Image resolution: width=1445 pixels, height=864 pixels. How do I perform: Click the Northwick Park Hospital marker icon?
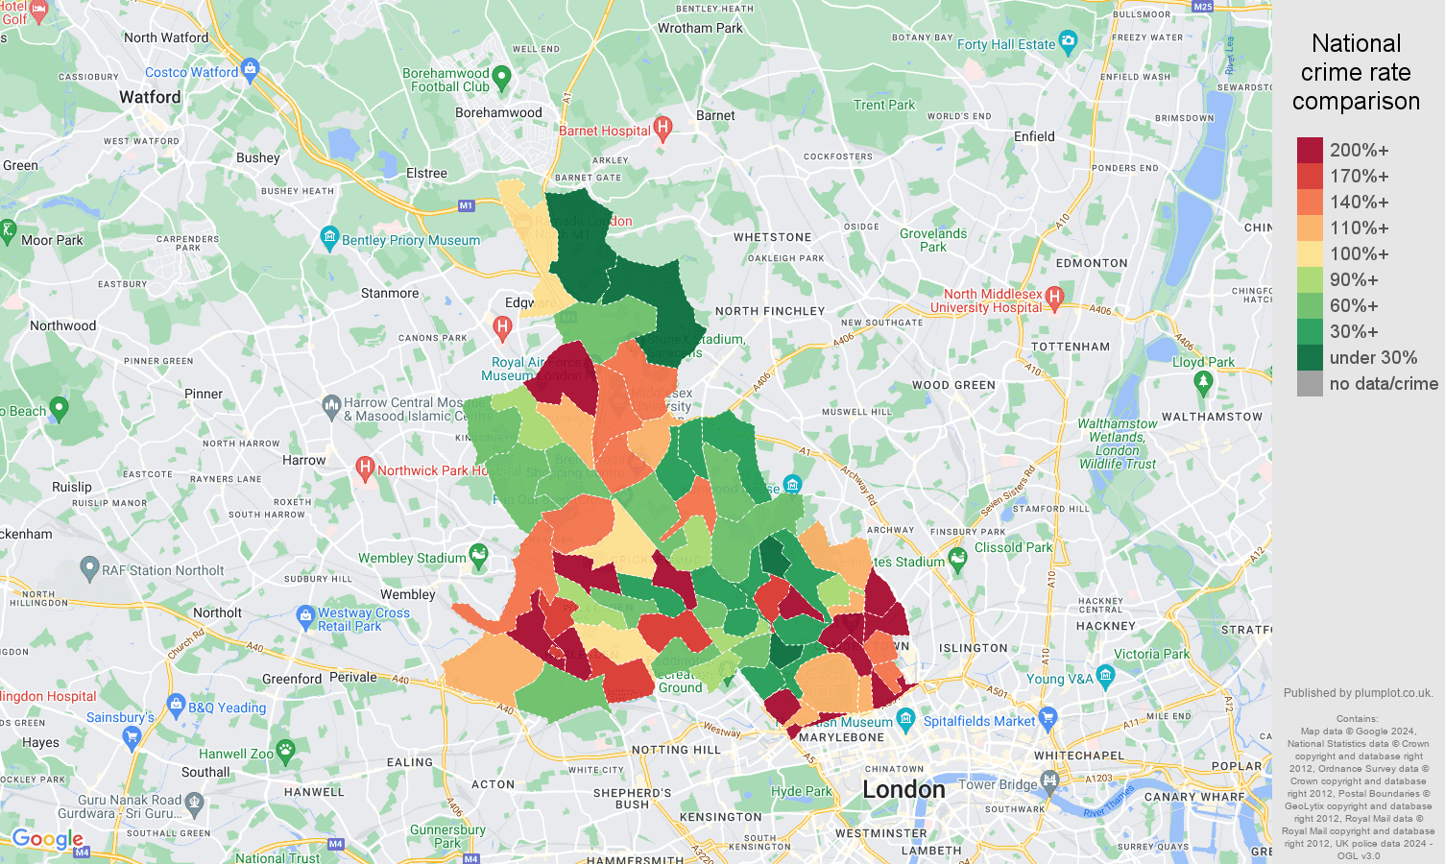tap(367, 469)
